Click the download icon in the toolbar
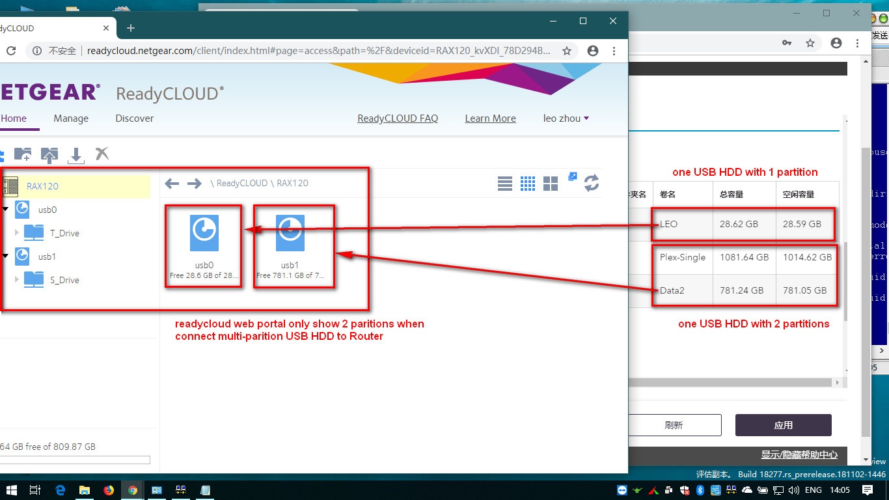Screen dimensions: 889x500 click(x=76, y=154)
